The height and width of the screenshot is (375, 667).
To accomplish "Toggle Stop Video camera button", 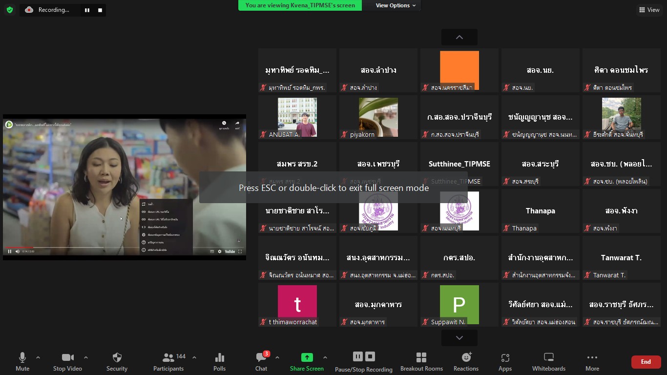I will coord(67,362).
